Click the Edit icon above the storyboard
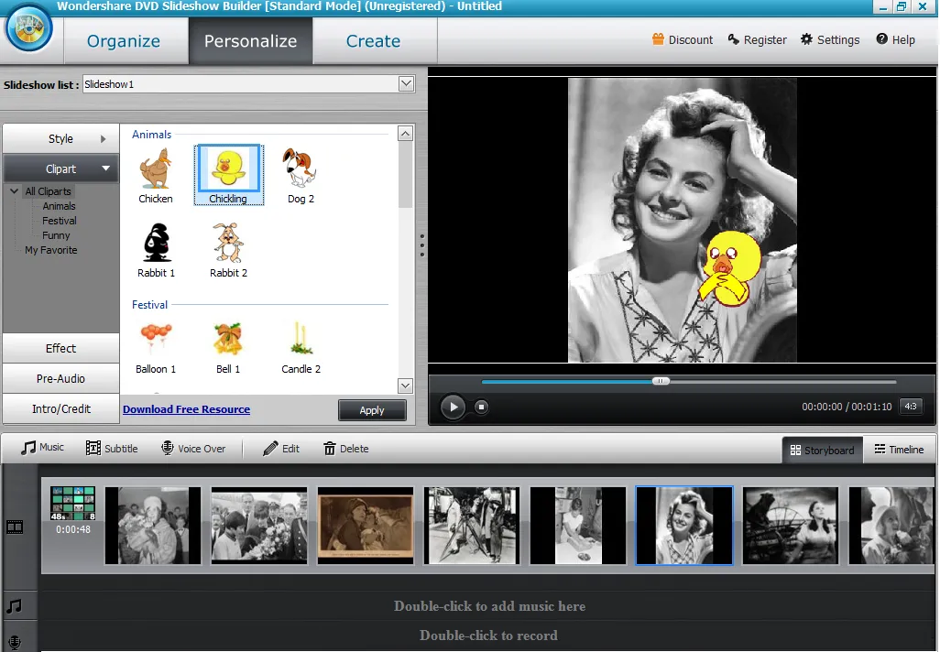This screenshot has height=652, width=940. point(279,447)
